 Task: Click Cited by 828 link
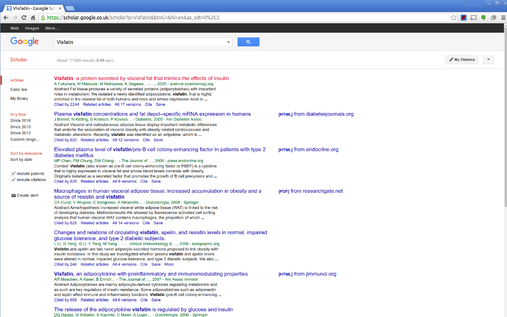(x=65, y=181)
